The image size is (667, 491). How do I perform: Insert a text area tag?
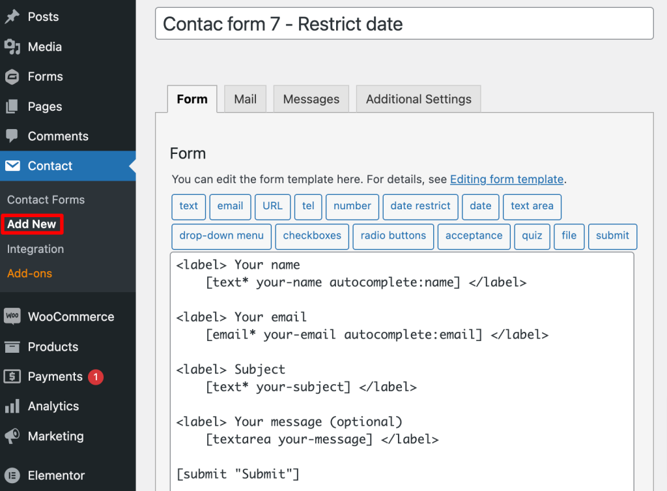tap(532, 207)
